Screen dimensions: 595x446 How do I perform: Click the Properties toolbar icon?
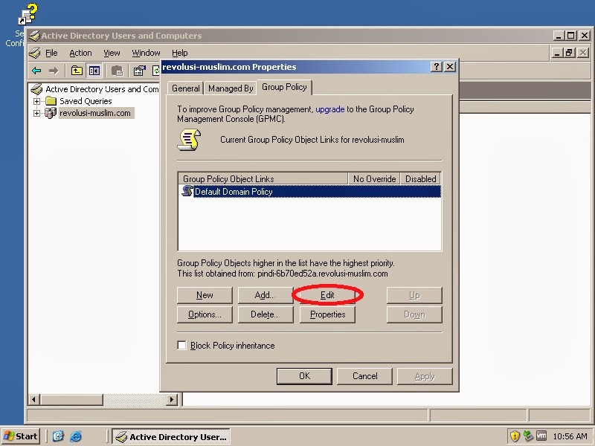139,71
